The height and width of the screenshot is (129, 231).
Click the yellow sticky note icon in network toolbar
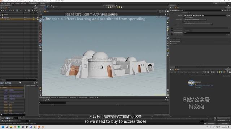coord(219,72)
